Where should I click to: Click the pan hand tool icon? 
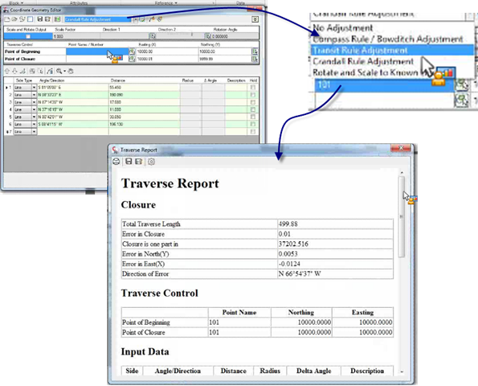pyautogui.click(x=71, y=71)
